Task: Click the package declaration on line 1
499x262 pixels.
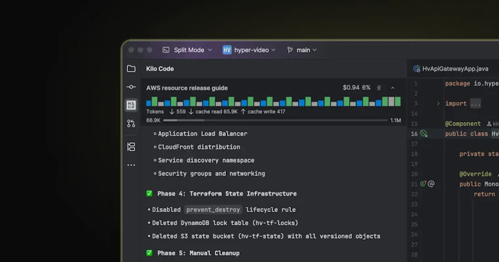Action: tap(472, 84)
